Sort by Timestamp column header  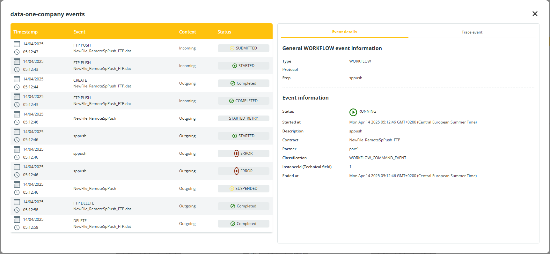point(26,32)
